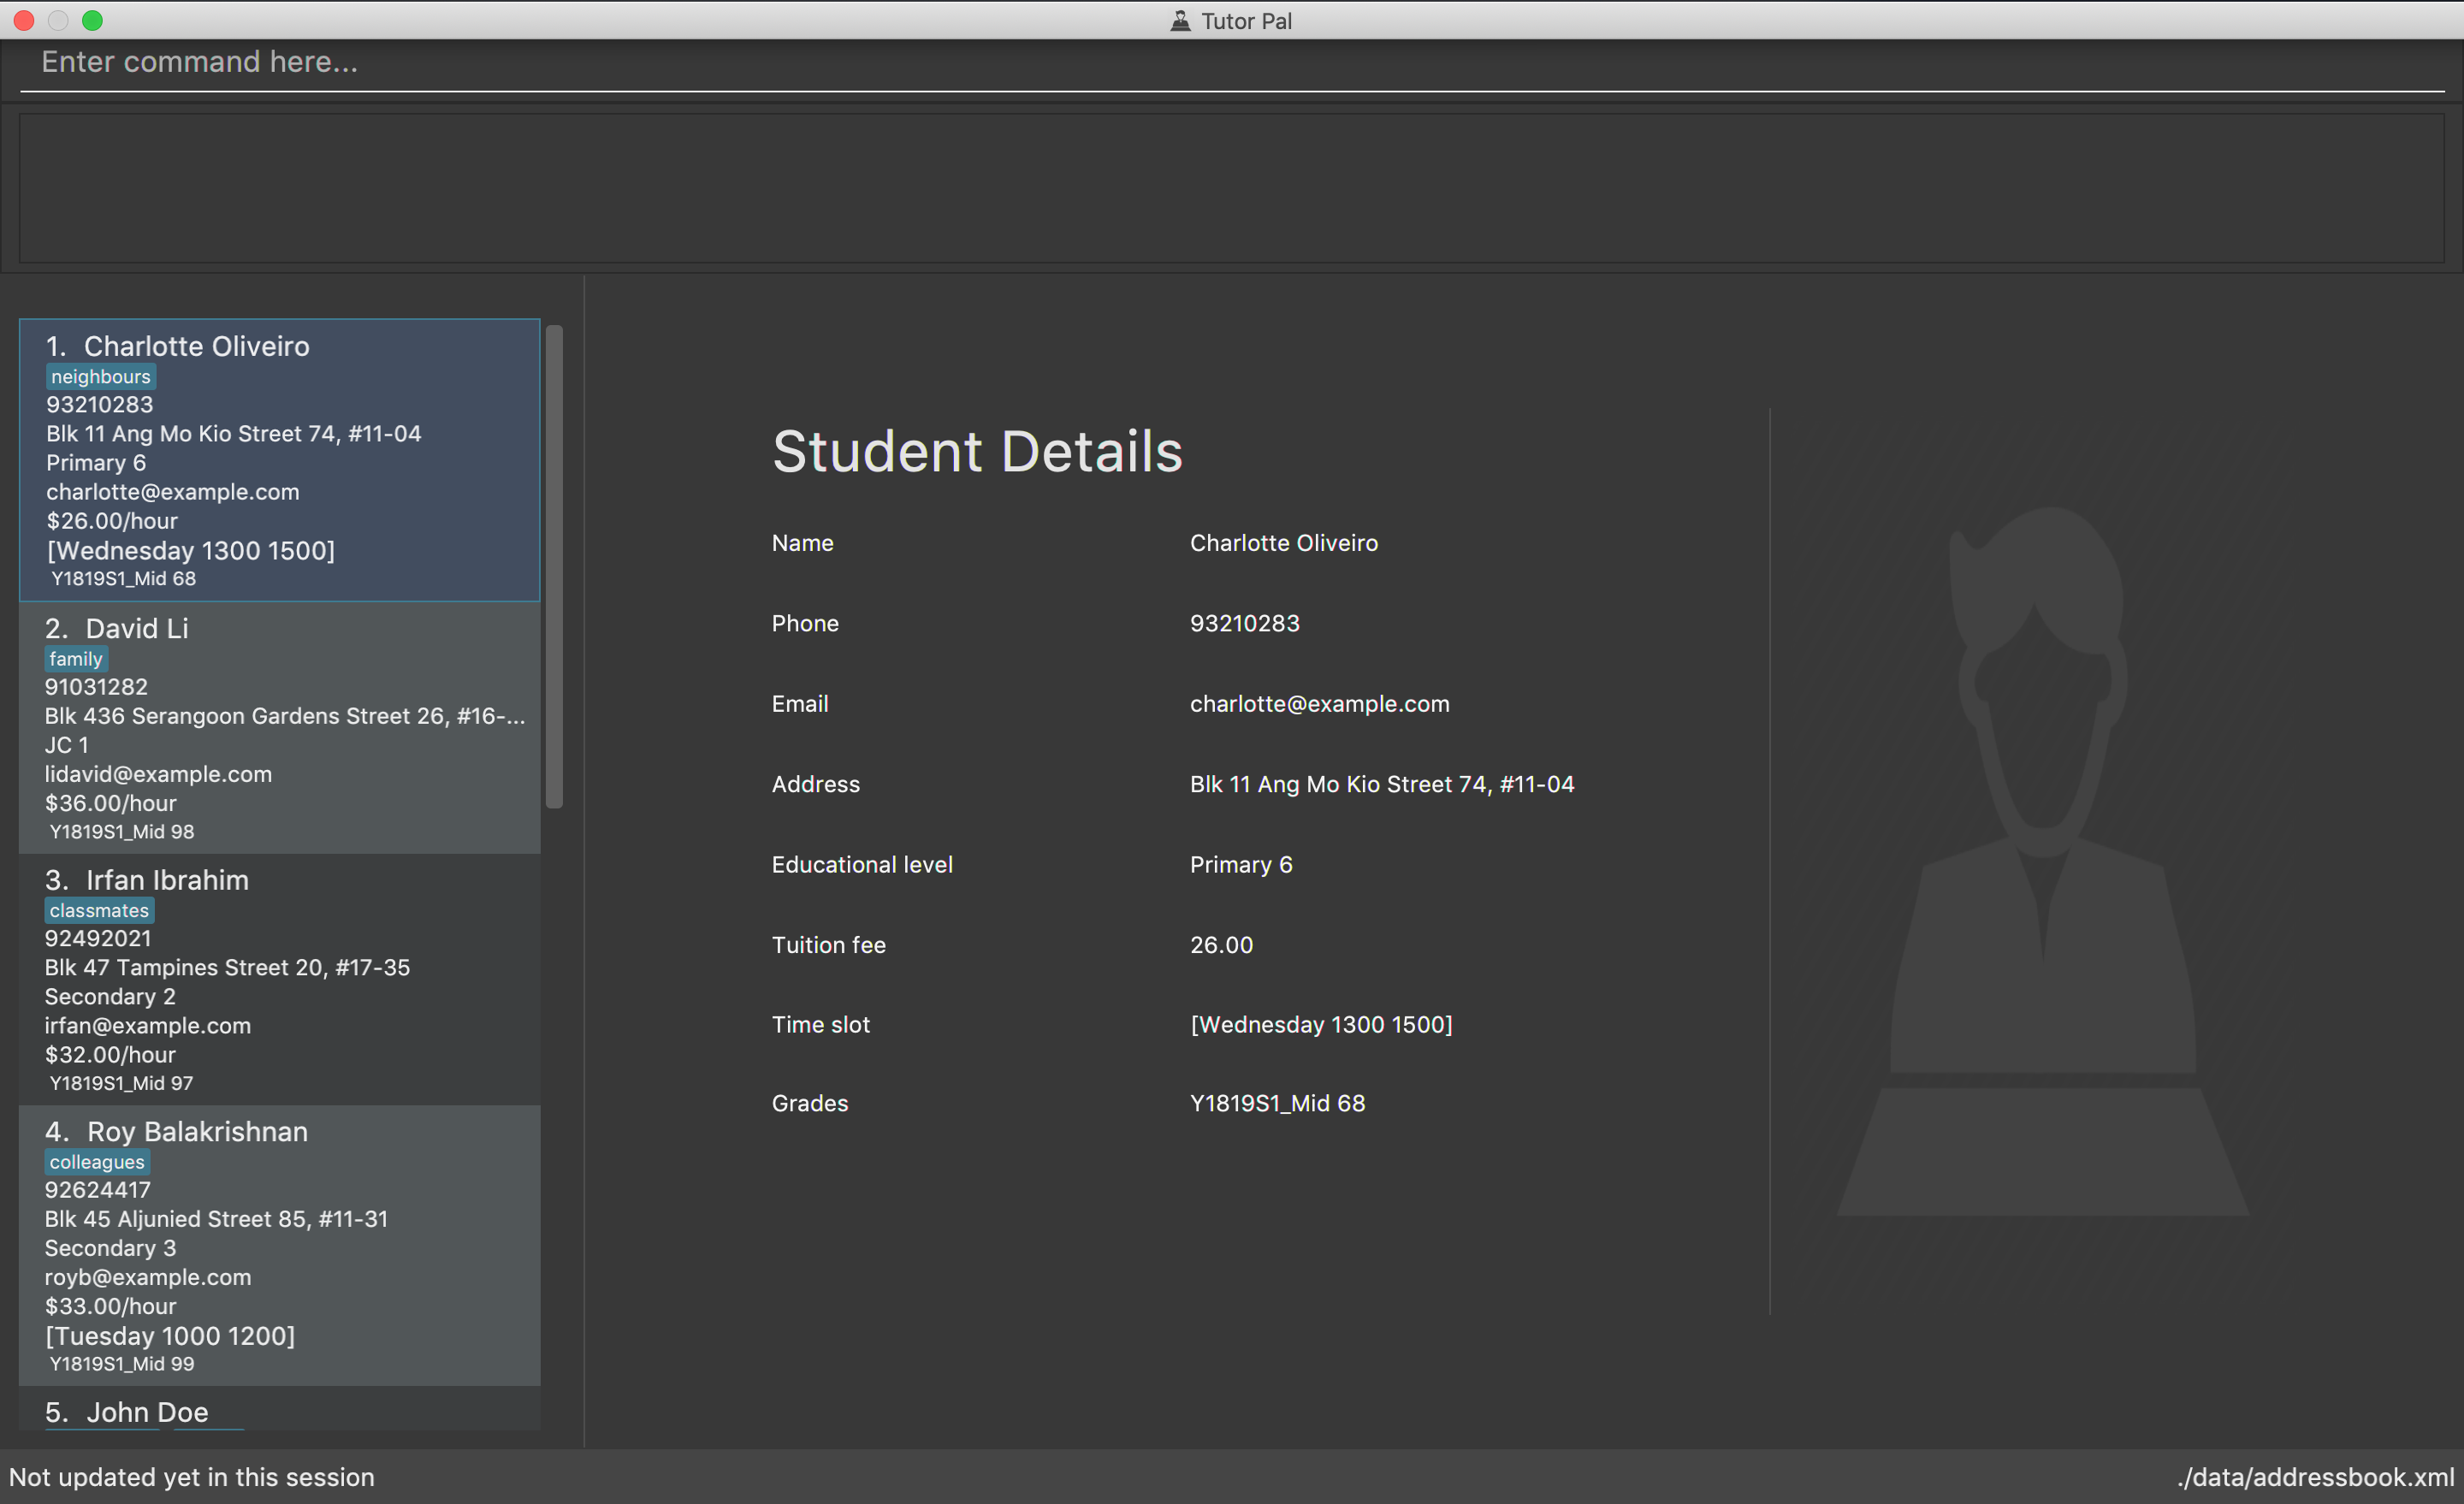2464x1504 pixels.
Task: Select Roy Balakrishnan in the student list
Action: tap(280, 1246)
